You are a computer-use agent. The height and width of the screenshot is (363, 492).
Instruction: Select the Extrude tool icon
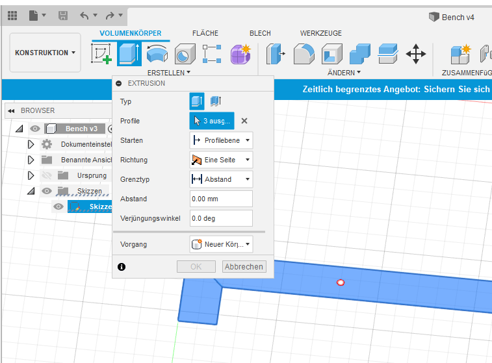129,54
